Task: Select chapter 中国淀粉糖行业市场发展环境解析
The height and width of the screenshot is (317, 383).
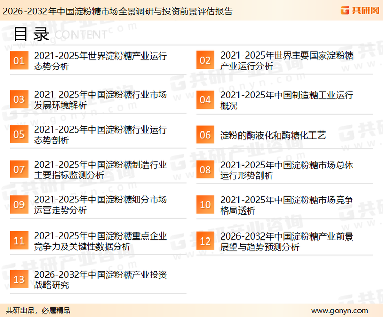Action: tap(101, 100)
